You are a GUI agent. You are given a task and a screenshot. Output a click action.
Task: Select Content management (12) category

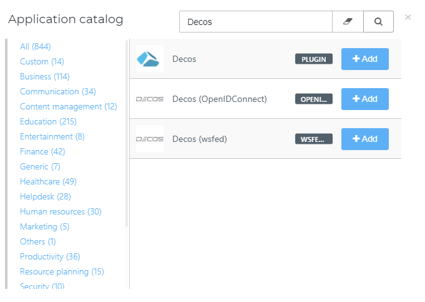(69, 106)
